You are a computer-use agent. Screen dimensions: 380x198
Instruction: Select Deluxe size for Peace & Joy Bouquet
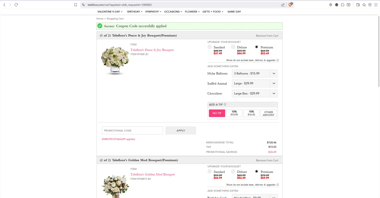(233, 47)
